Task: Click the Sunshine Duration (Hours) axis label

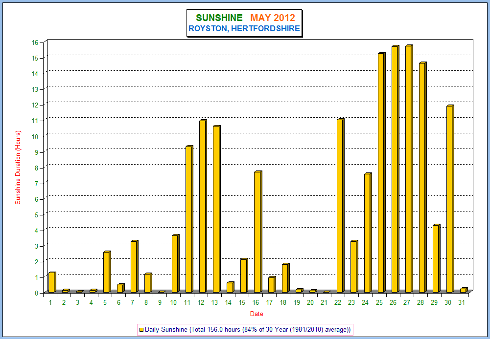Action: click(x=18, y=168)
